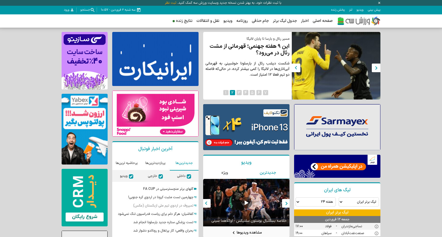Open the headline about رئال و بارسا
The image size is (442, 237).
249,49
